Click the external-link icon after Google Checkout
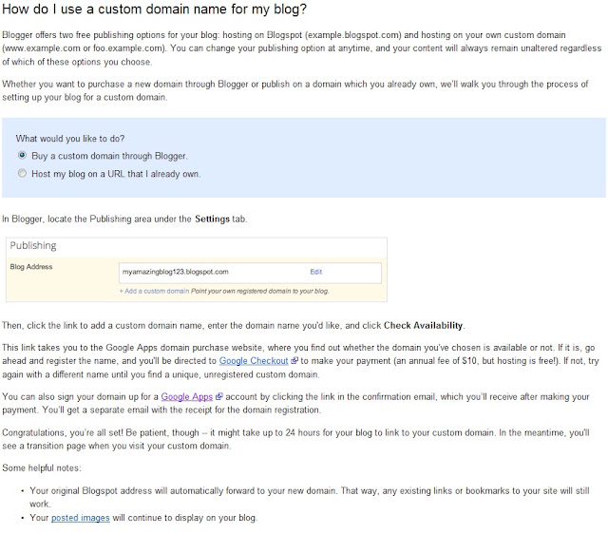This screenshot has height=534, width=608. [x=294, y=361]
